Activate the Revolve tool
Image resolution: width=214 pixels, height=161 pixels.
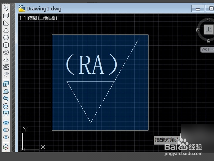(6, 106)
